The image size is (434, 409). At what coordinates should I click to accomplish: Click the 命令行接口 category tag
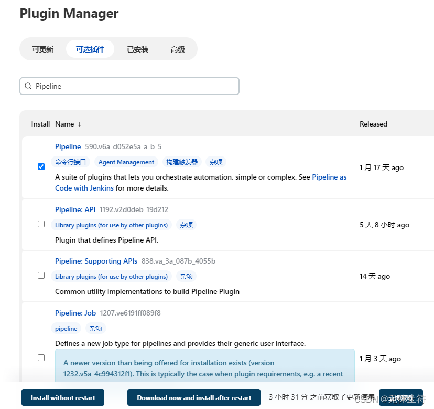pos(70,162)
